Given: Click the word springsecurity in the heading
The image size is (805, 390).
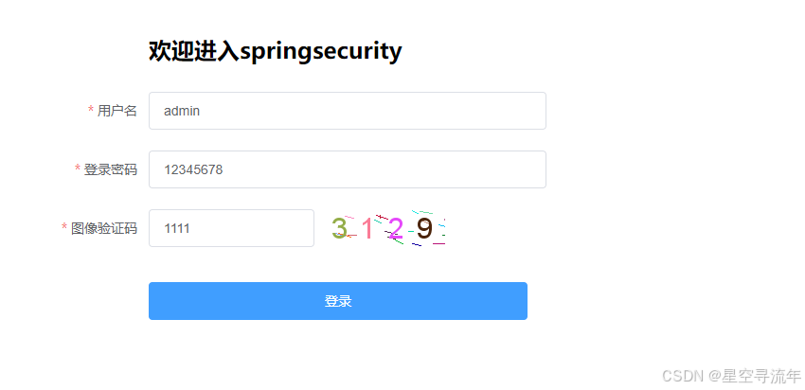Looking at the screenshot, I should coord(321,52).
